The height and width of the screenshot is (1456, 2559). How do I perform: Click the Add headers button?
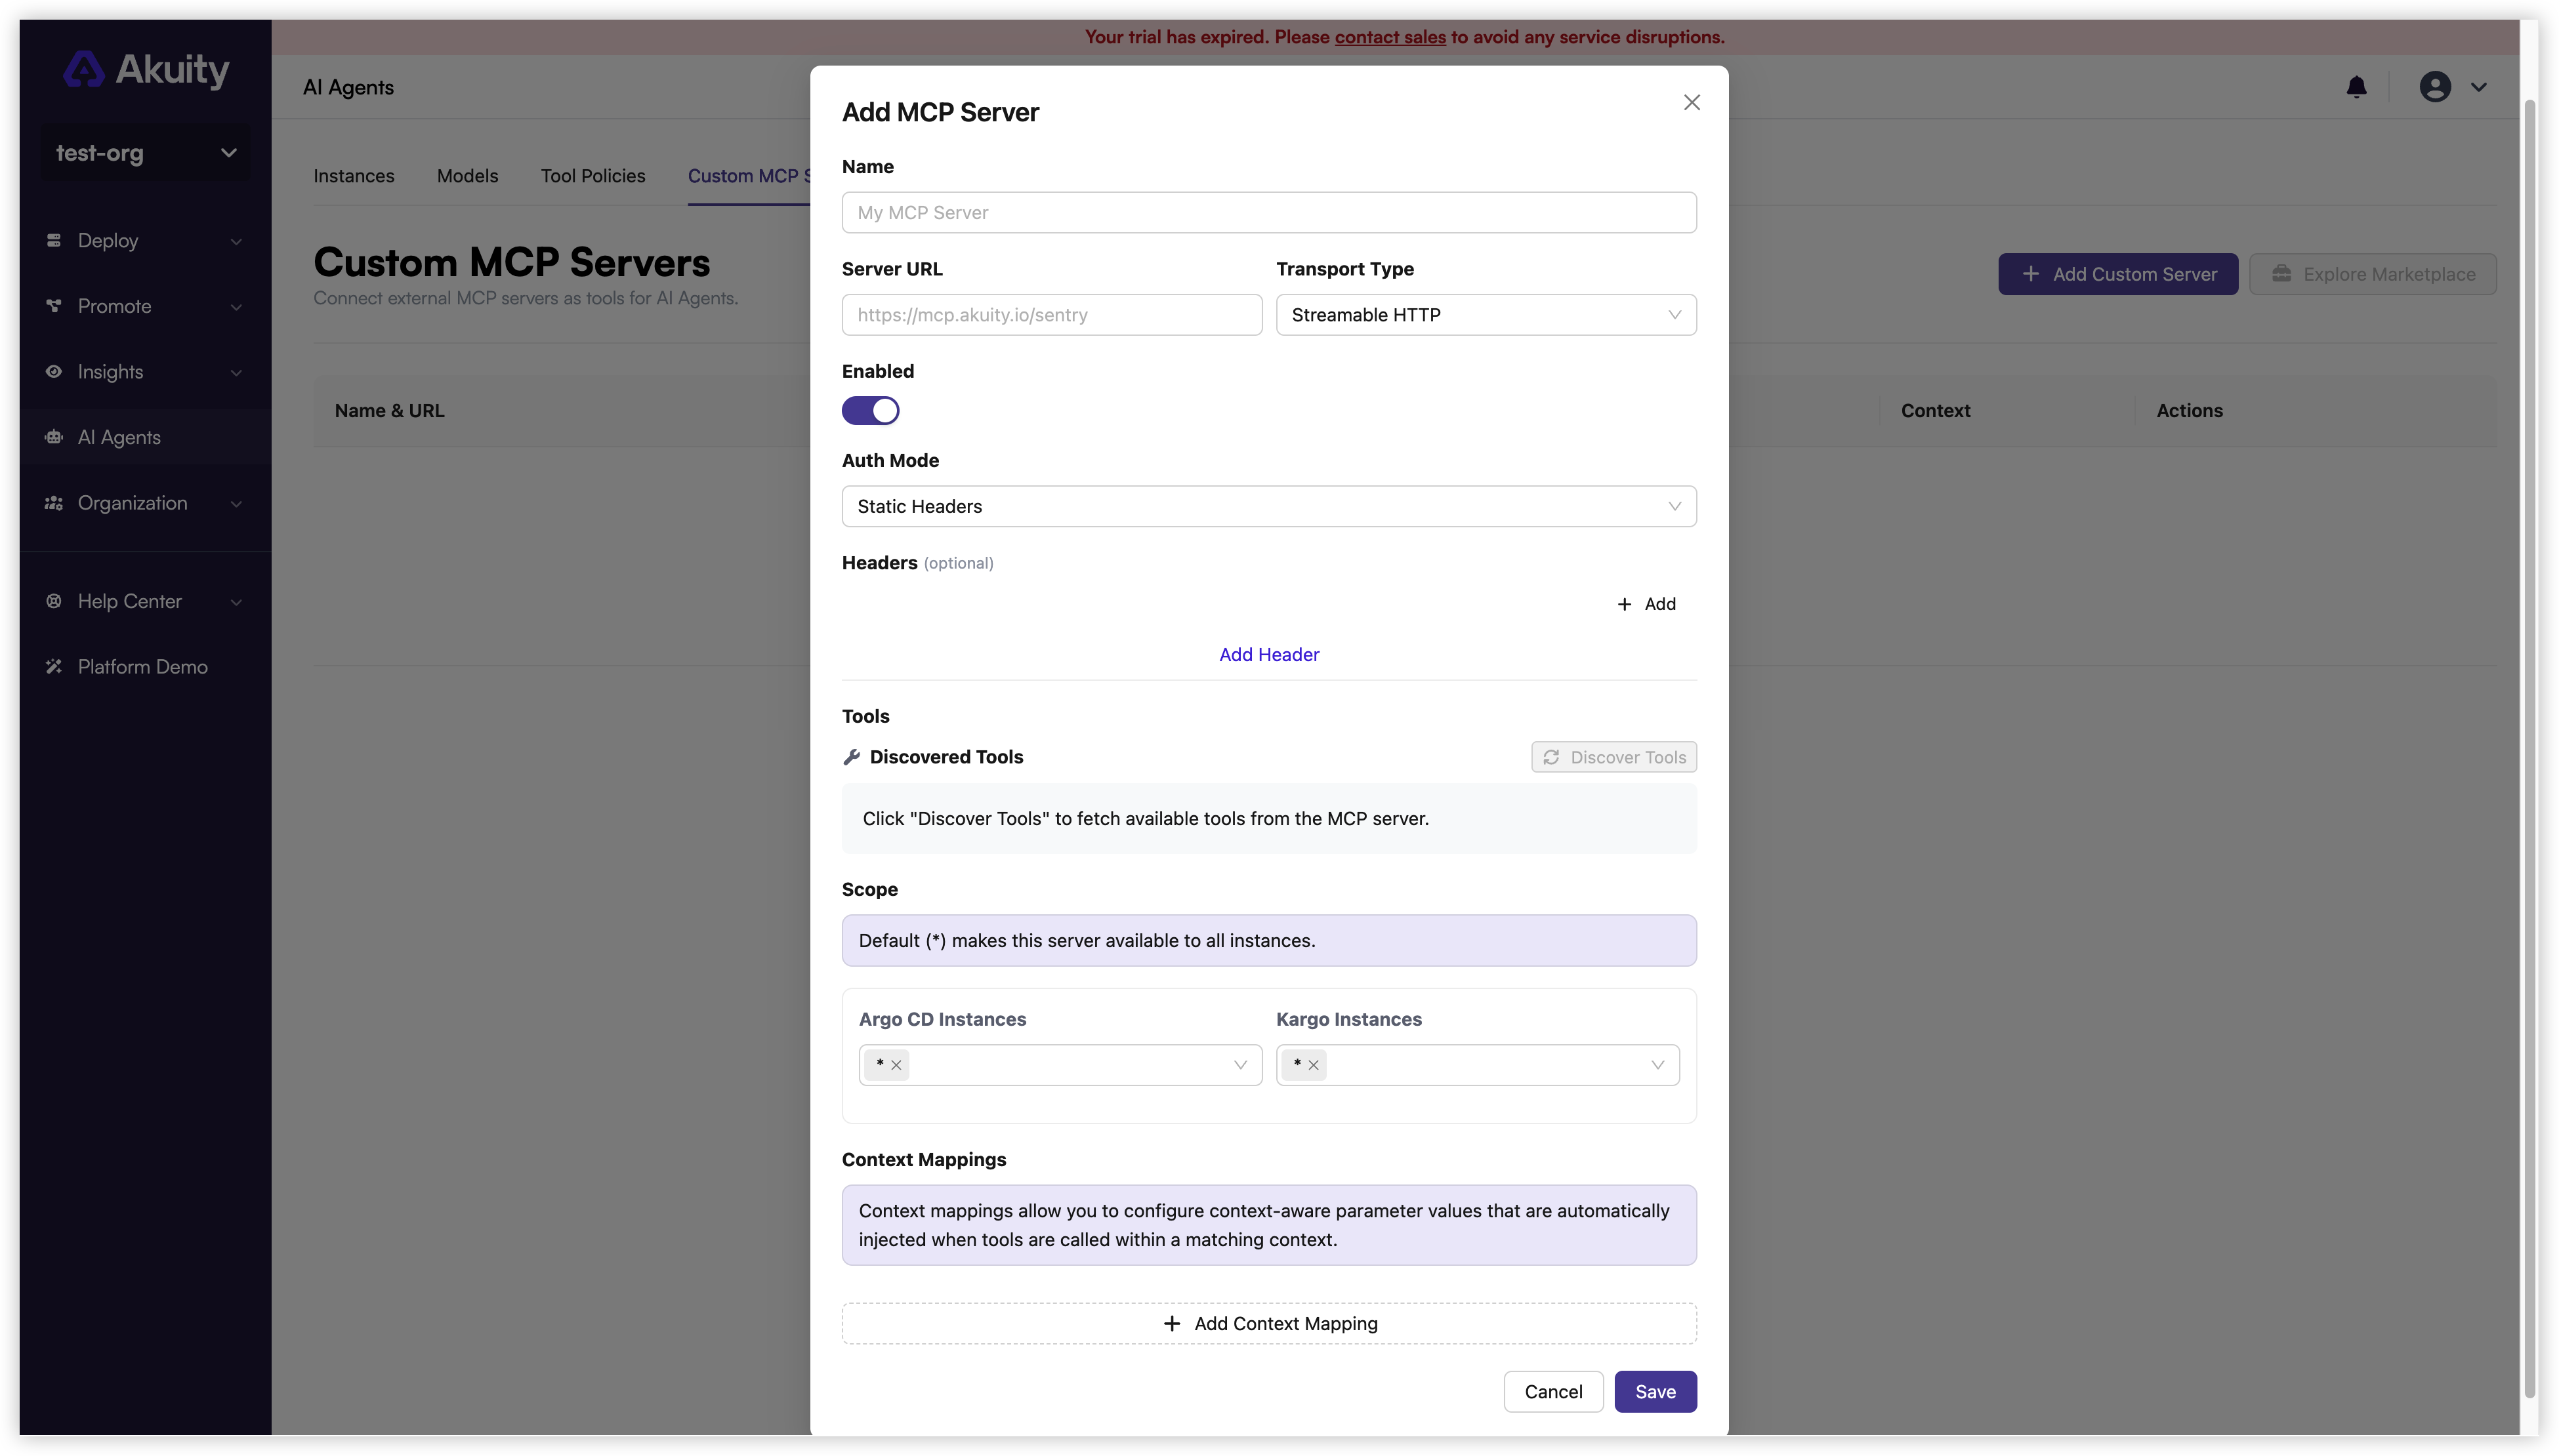click(x=1647, y=604)
